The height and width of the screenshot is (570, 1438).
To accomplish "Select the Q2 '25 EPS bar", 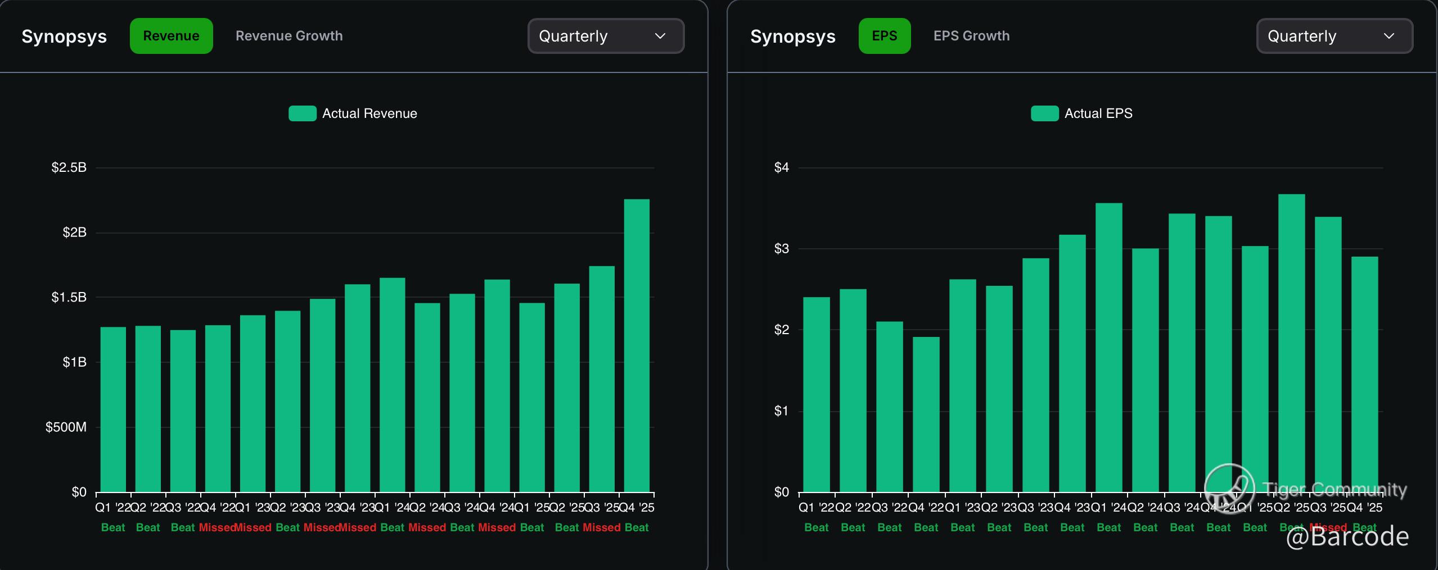I will point(1292,343).
